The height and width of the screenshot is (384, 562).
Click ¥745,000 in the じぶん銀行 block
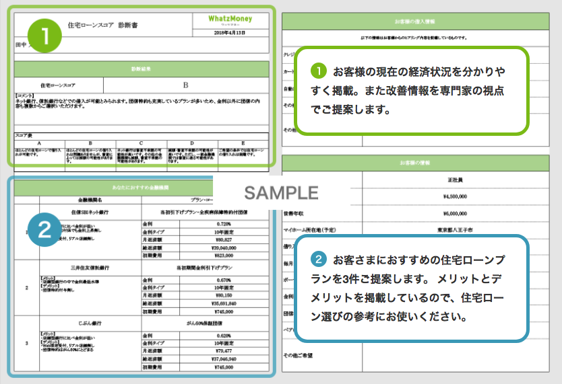tap(224, 367)
